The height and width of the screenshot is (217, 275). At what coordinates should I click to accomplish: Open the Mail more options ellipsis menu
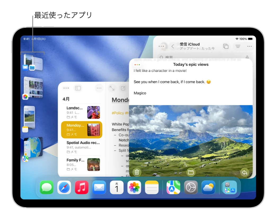(x=250, y=46)
